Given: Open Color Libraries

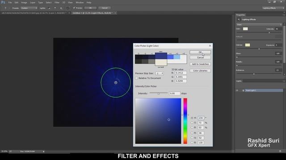Looking at the screenshot, I should point(200,71).
